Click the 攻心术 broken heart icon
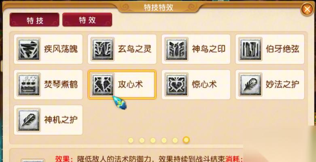Viewport: 316px width, 162px height. (103, 85)
